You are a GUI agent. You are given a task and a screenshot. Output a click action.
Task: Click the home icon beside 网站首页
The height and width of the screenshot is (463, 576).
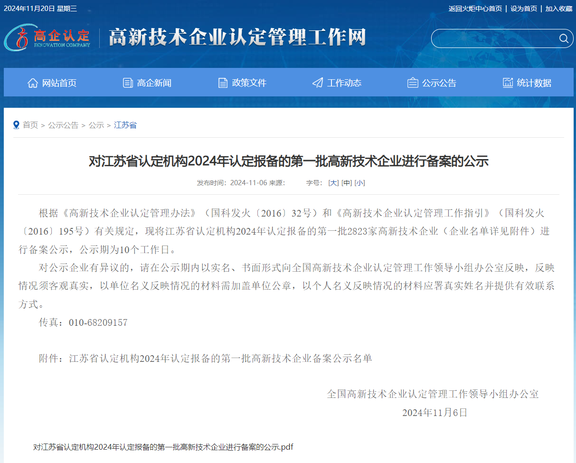pos(33,83)
